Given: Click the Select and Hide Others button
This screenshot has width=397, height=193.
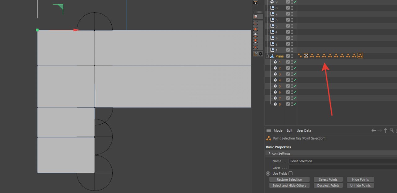Looking at the screenshot, I should coord(289,186).
